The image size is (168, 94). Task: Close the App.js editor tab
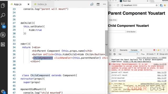[x=28, y=4]
